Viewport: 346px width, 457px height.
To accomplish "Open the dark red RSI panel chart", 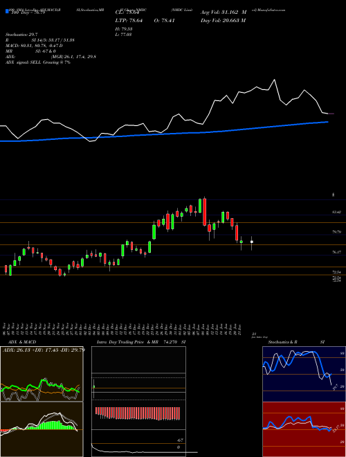I will 304,429.
